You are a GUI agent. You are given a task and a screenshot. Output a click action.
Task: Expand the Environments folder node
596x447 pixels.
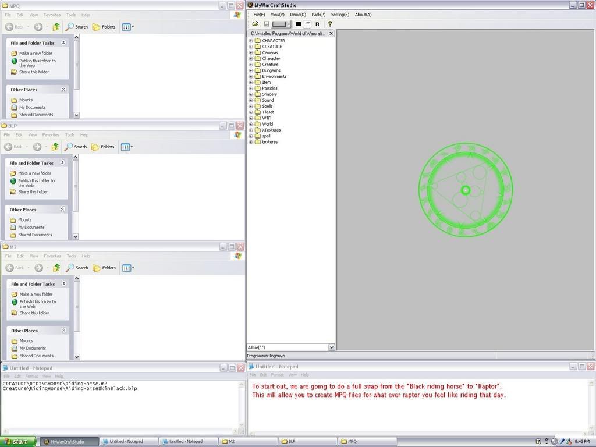coord(251,76)
